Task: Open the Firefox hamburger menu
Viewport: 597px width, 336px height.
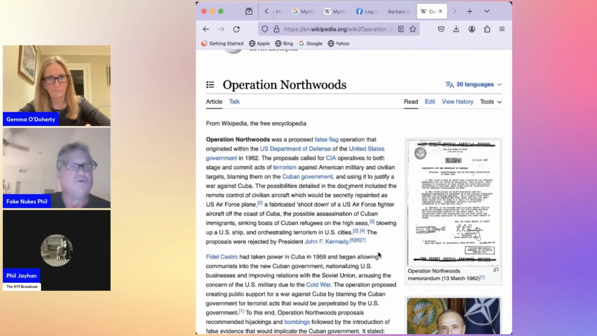Action: (502, 29)
